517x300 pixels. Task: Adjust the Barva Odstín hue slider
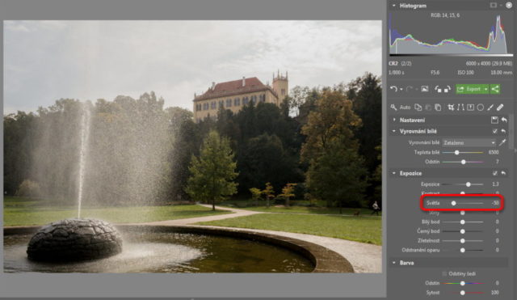pos(463,283)
